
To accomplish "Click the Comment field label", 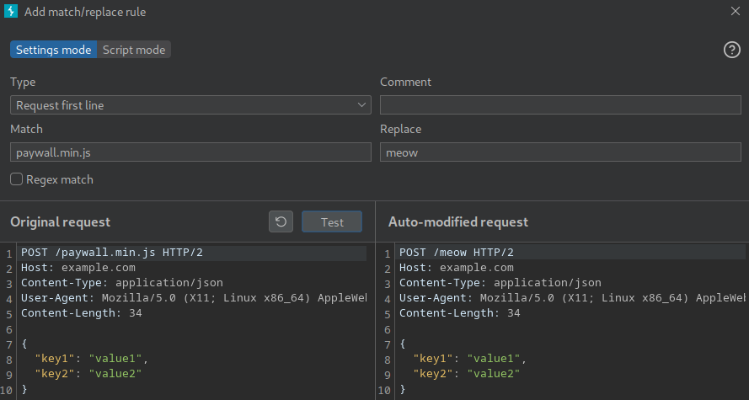I will [405, 82].
